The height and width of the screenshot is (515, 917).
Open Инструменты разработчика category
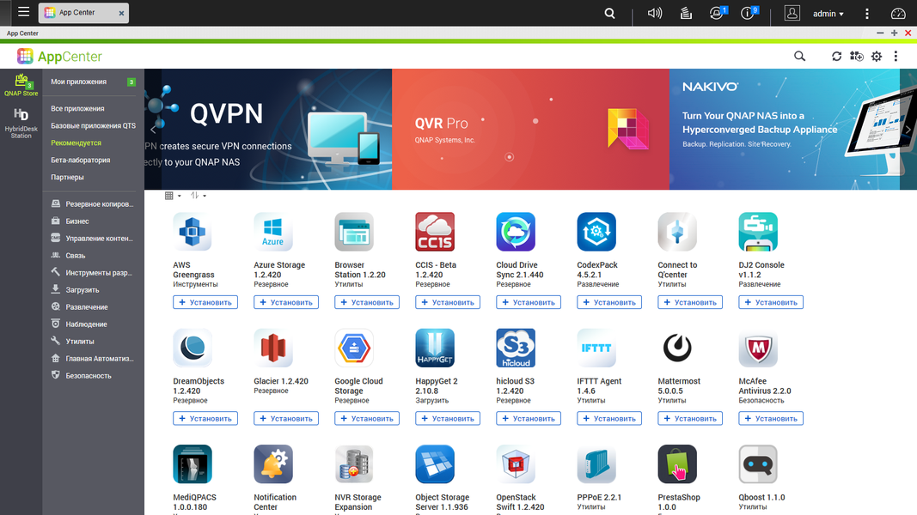pyautogui.click(x=93, y=273)
